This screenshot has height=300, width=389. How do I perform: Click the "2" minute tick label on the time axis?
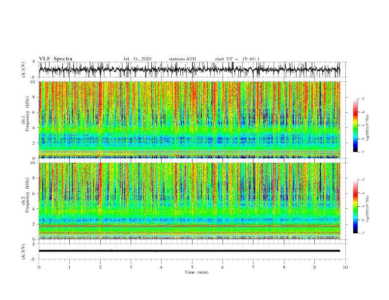(x=100, y=267)
